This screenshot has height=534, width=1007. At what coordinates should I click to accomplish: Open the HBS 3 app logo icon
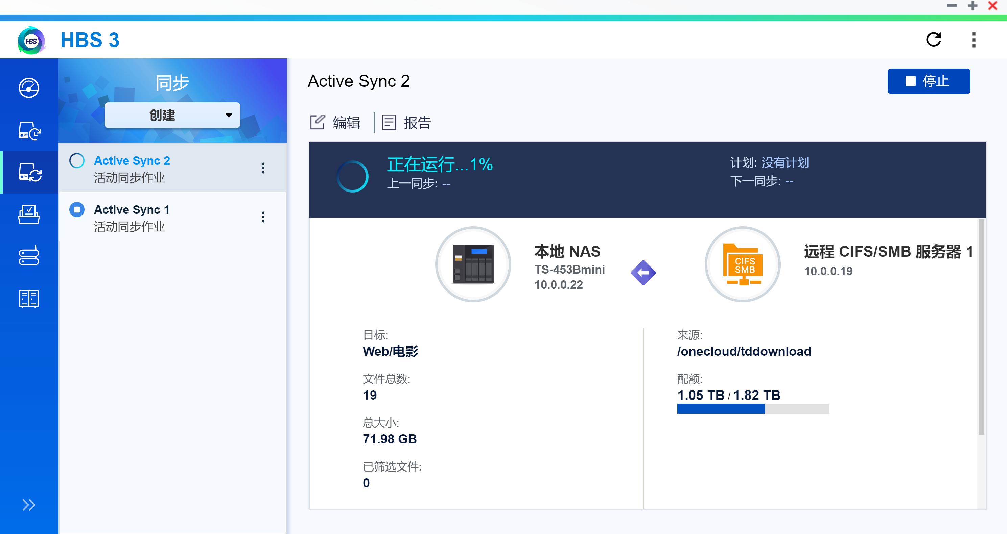pyautogui.click(x=30, y=40)
